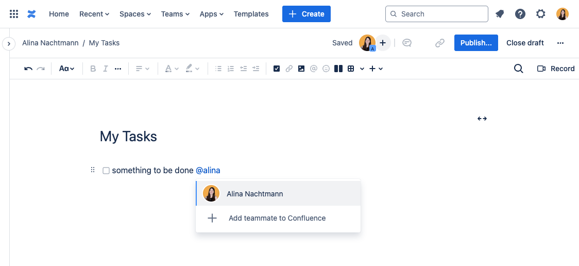Click the Undo arrow in toolbar
The height and width of the screenshot is (266, 579).
pos(28,69)
